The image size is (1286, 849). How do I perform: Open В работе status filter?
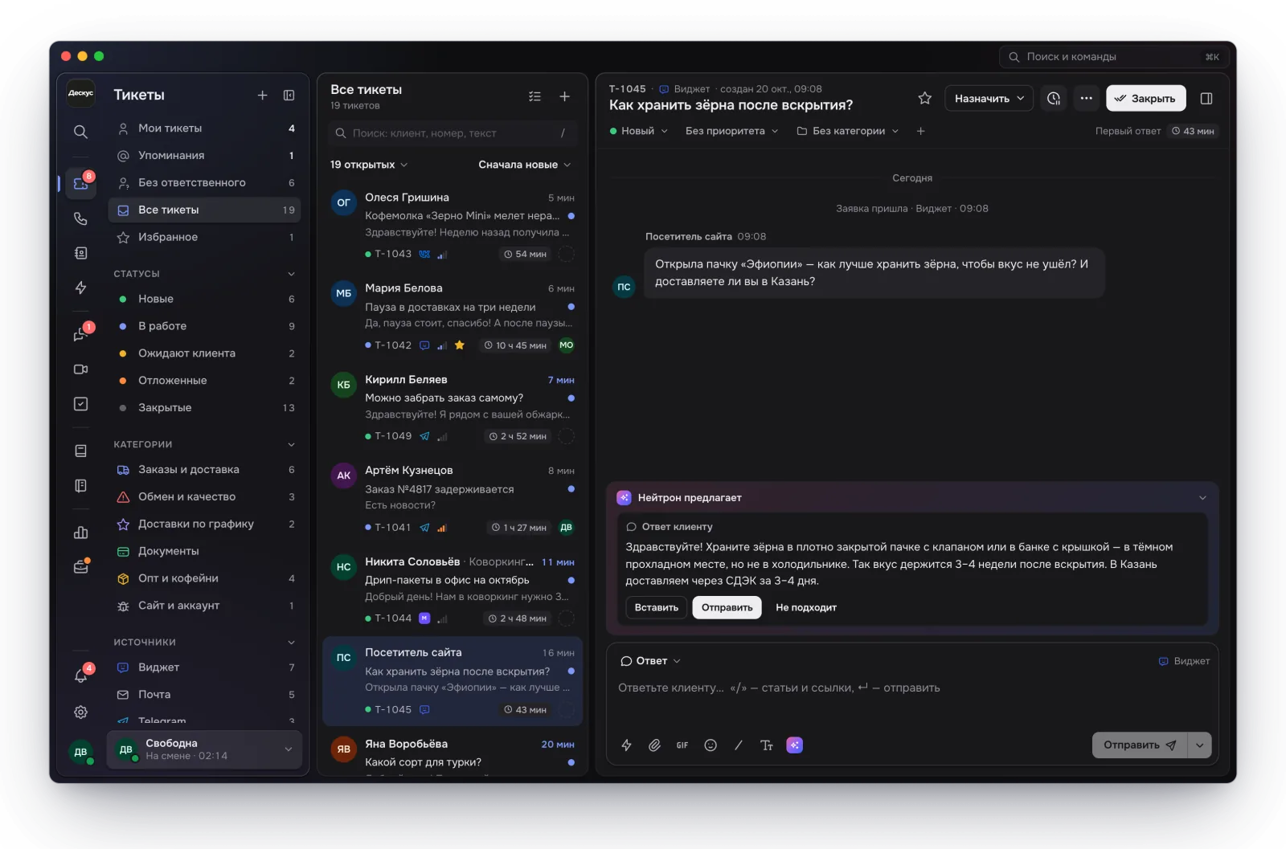click(205, 326)
